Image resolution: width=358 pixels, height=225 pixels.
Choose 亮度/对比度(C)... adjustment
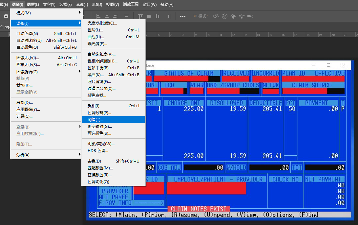[113, 23]
